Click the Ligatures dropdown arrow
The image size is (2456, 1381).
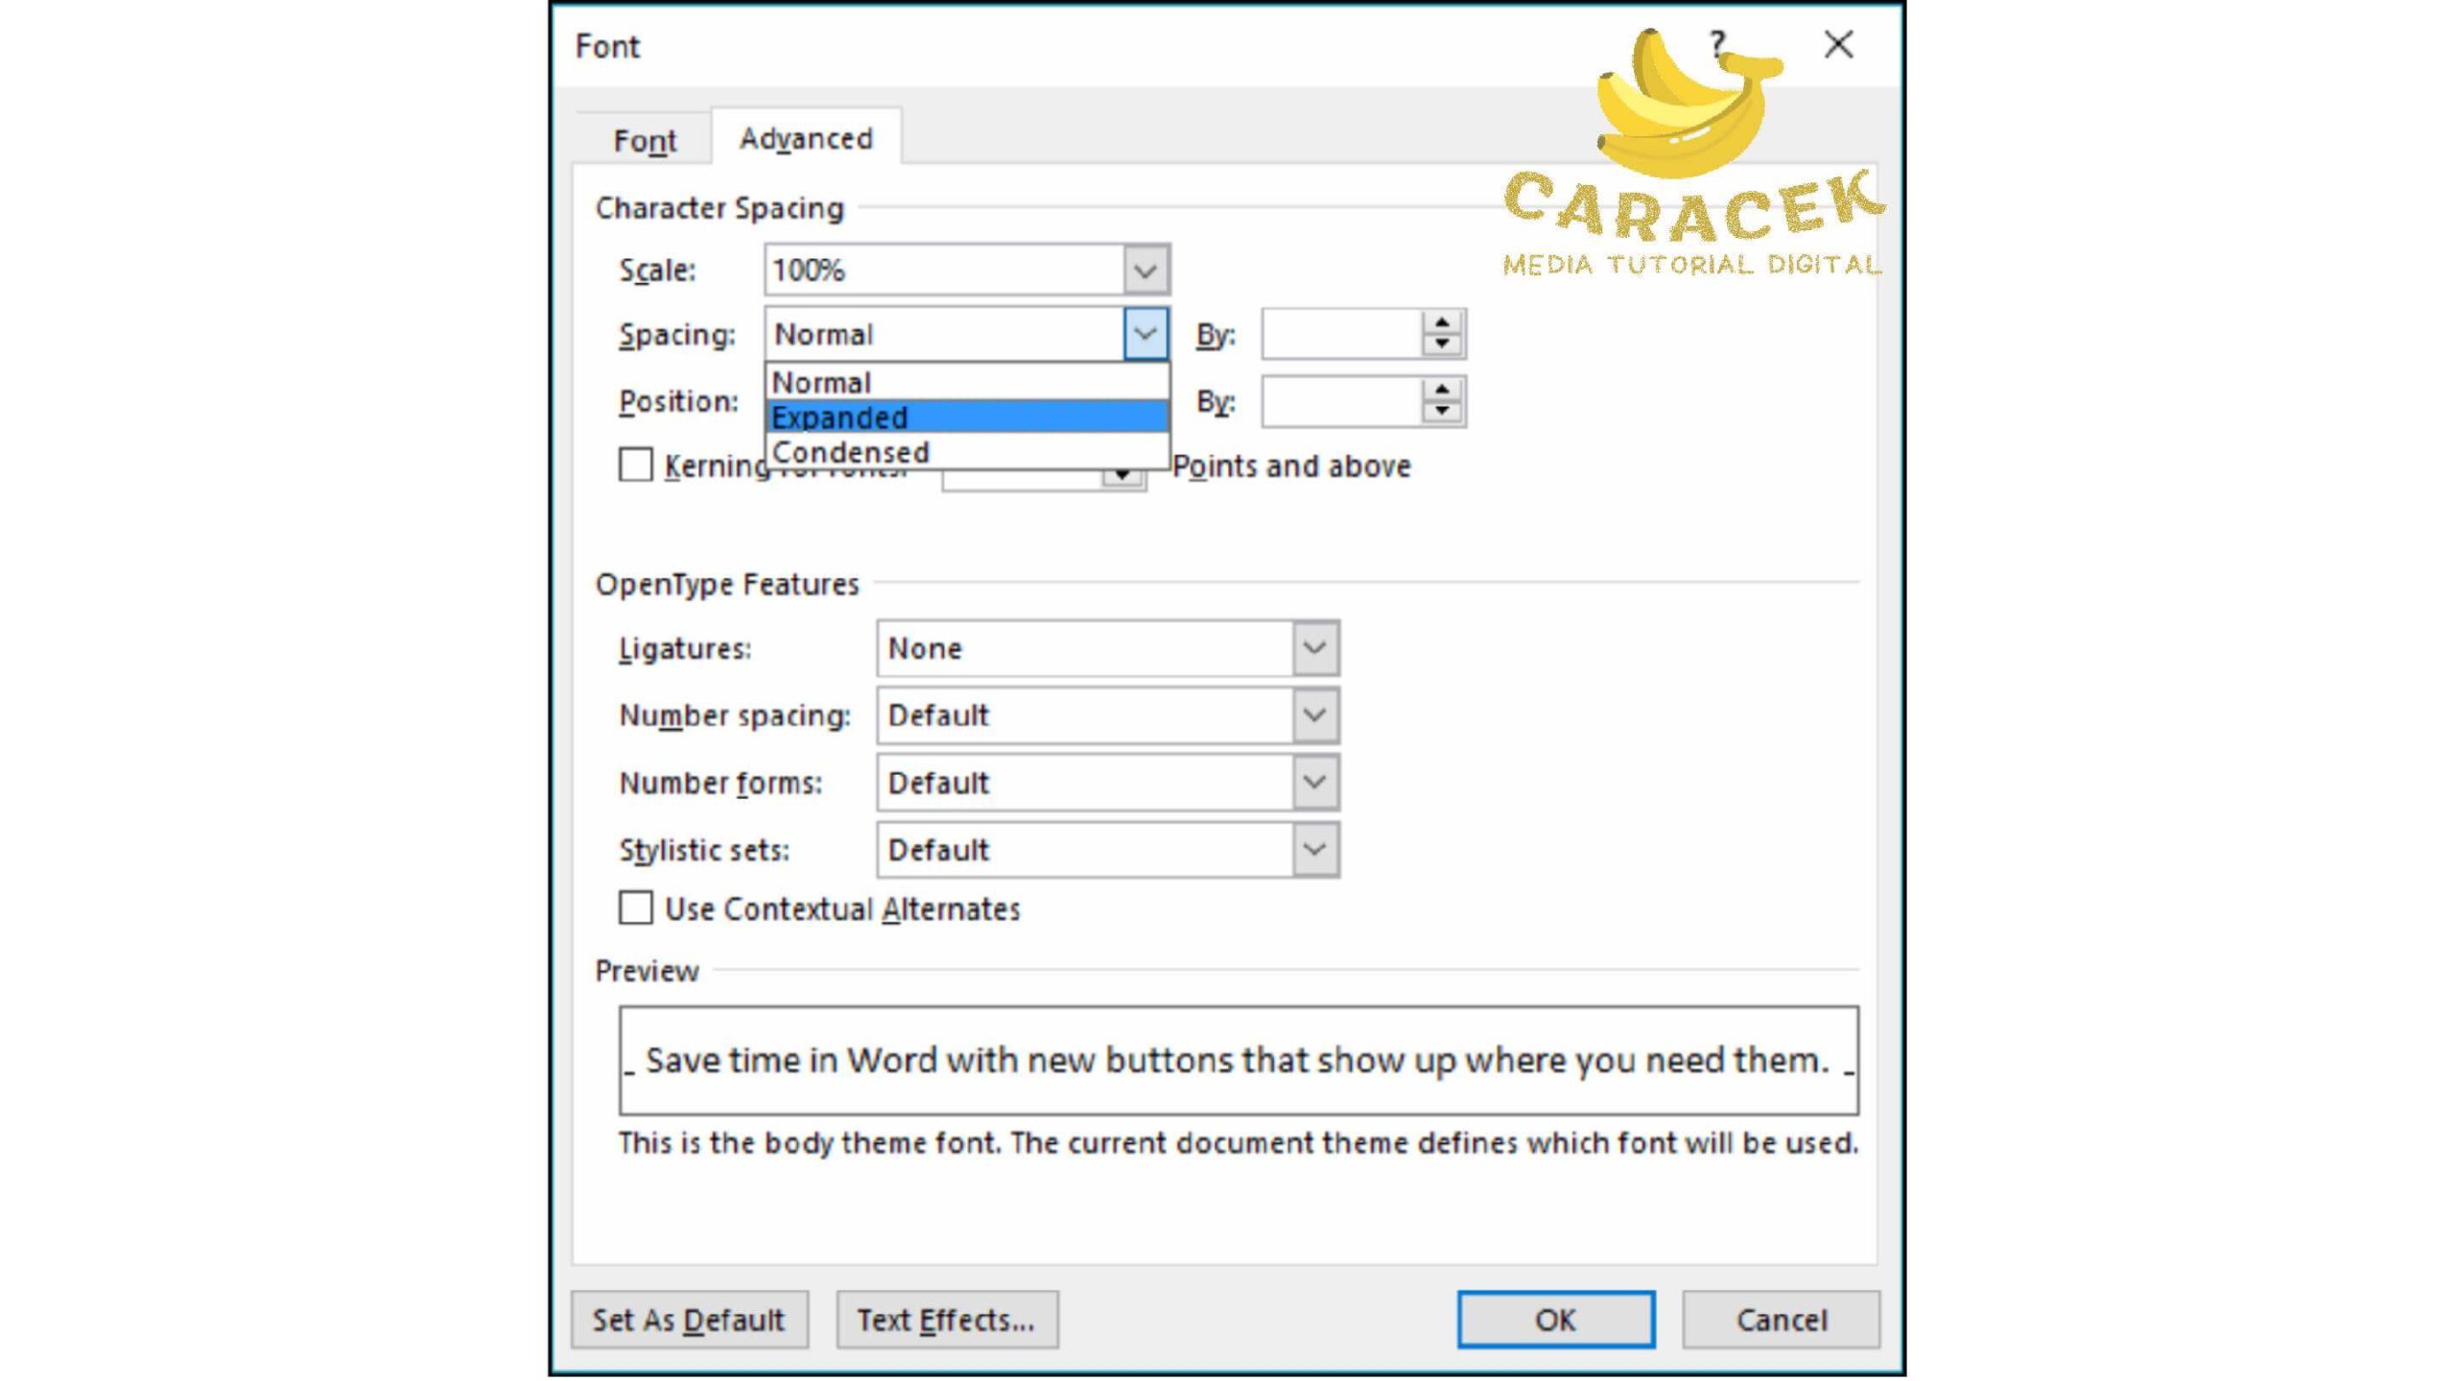(1314, 647)
